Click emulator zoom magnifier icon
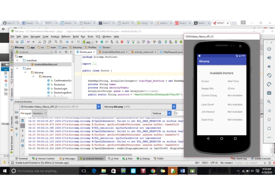 pos(269,102)
